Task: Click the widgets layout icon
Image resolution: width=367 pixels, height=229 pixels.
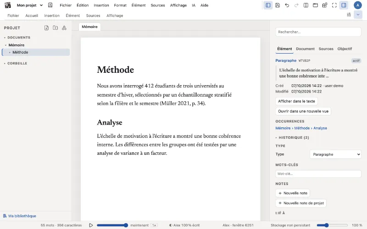Action: (x=325, y=5)
